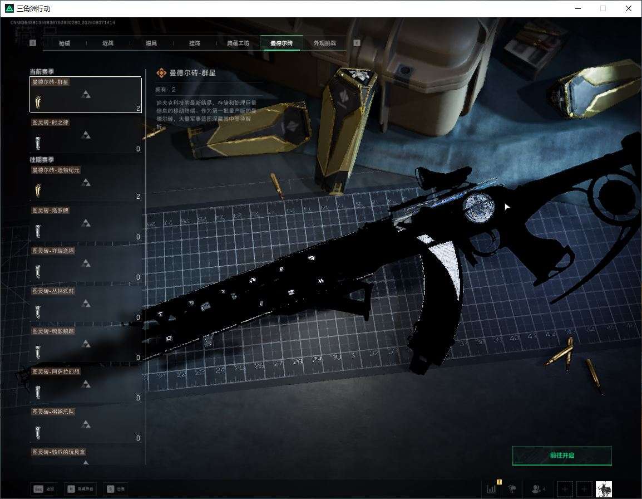The height and width of the screenshot is (499, 642).
Task: Select the 曼德尔砖 tab
Action: pos(282,43)
